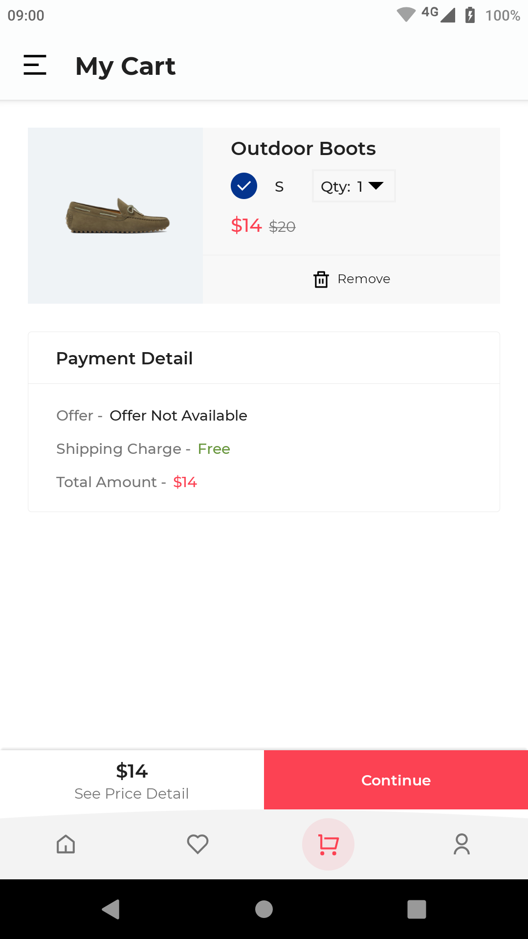The width and height of the screenshot is (528, 939).
Task: Open the Outdoor Boots shoe thumbnail
Action: [116, 216]
